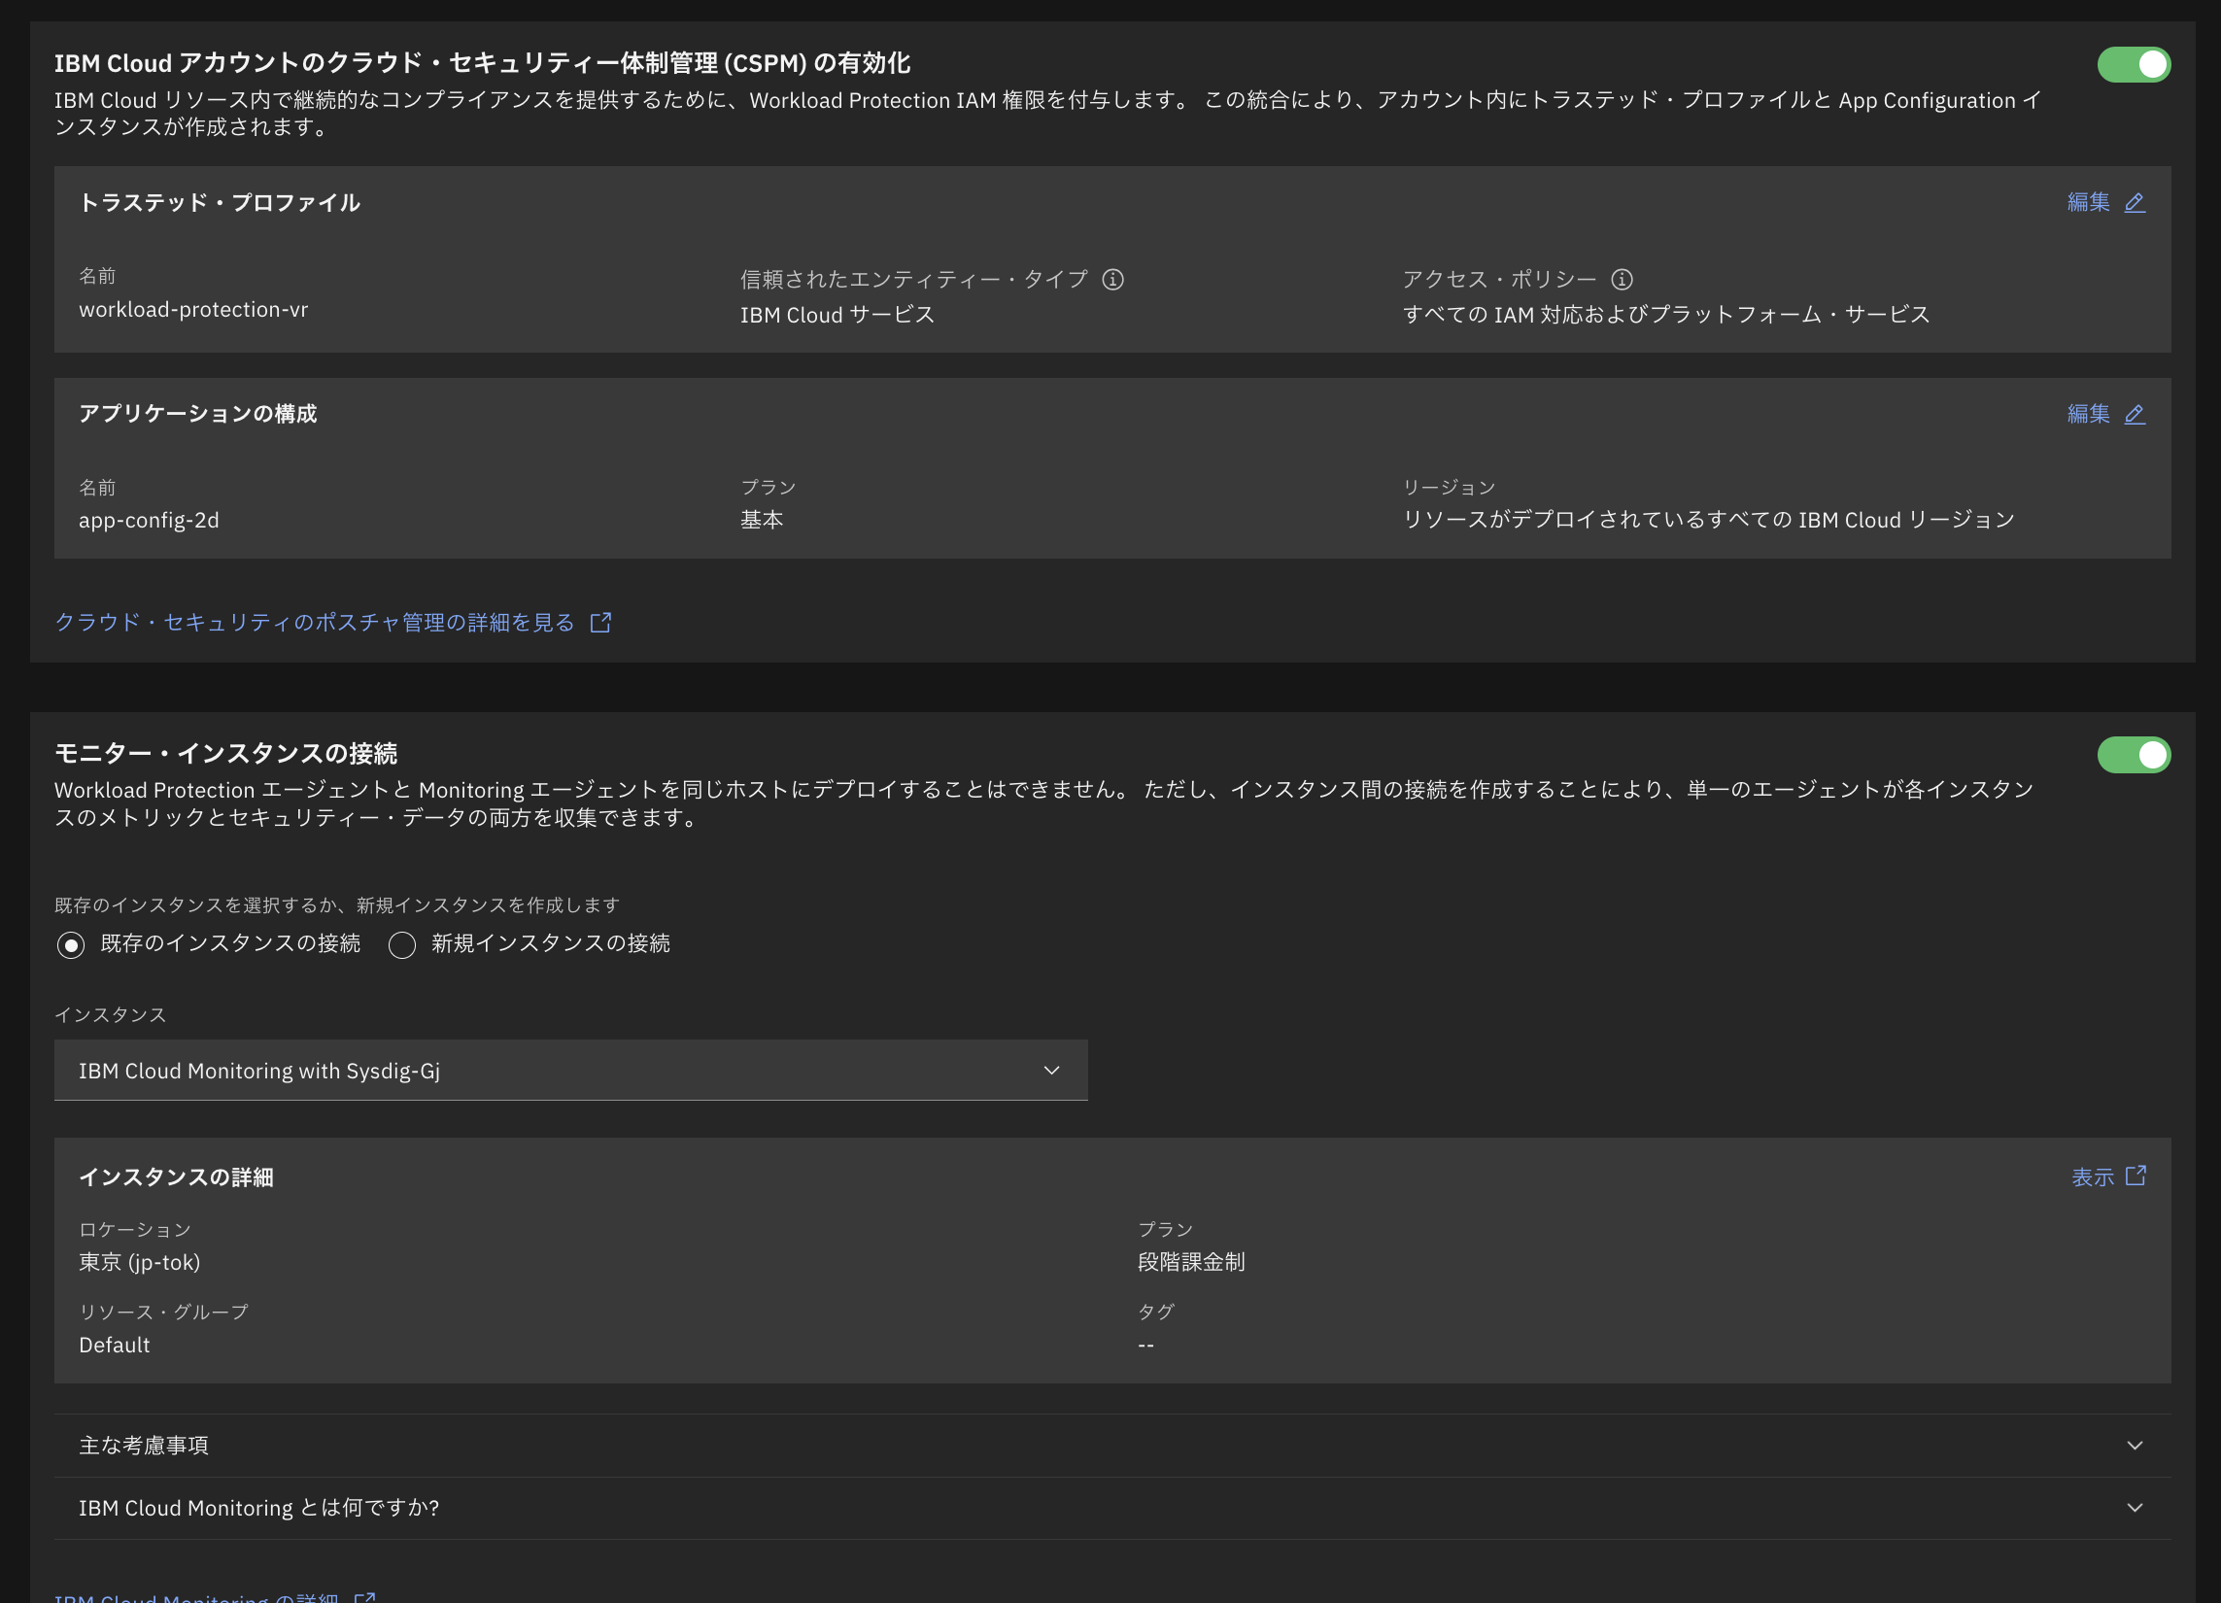Screen dimensions: 2221x1603
Task: Click external-link icon next to 表示
Action: [x=2136, y=1177]
